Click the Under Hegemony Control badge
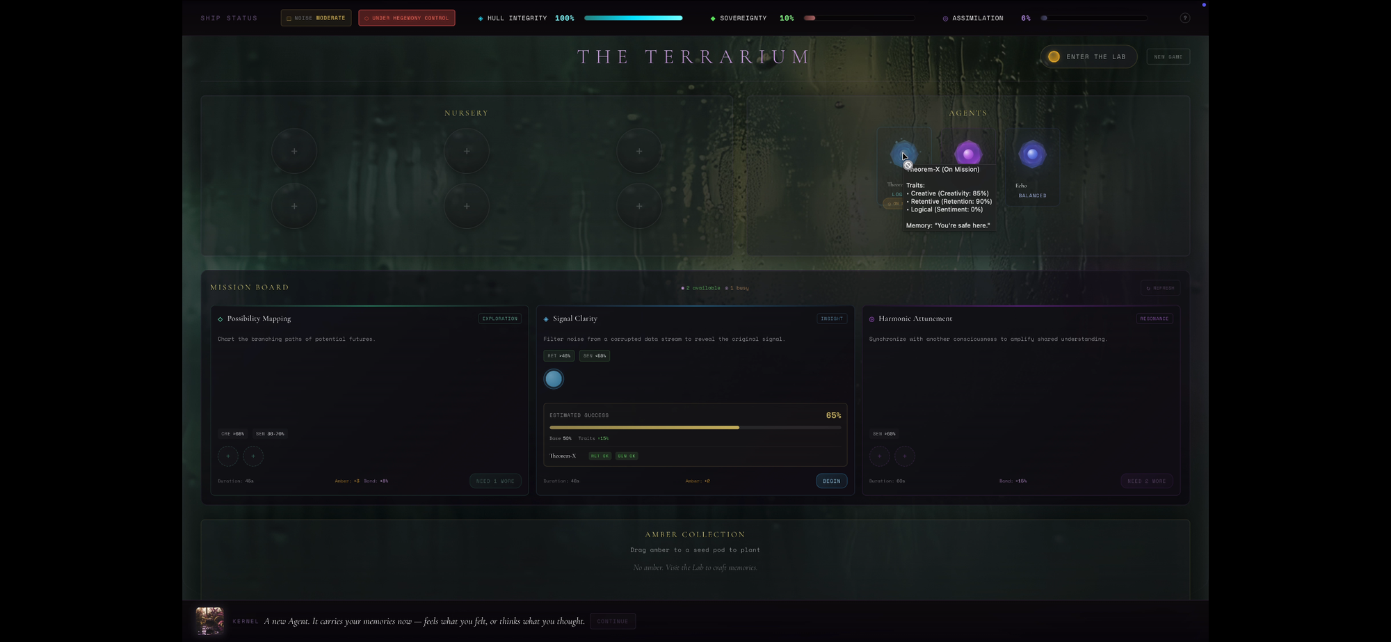 coord(407,18)
